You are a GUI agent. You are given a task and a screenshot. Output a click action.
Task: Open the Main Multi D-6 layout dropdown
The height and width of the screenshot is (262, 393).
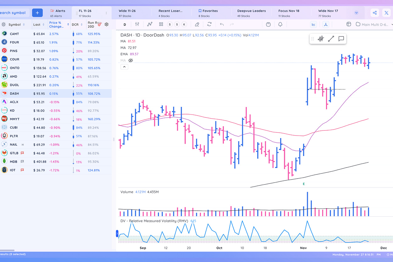[x=374, y=24]
